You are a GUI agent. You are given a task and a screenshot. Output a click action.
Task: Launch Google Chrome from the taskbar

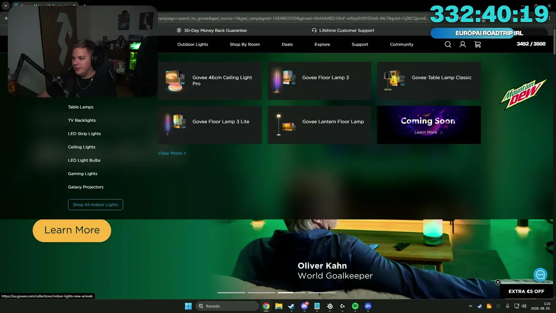(266, 306)
